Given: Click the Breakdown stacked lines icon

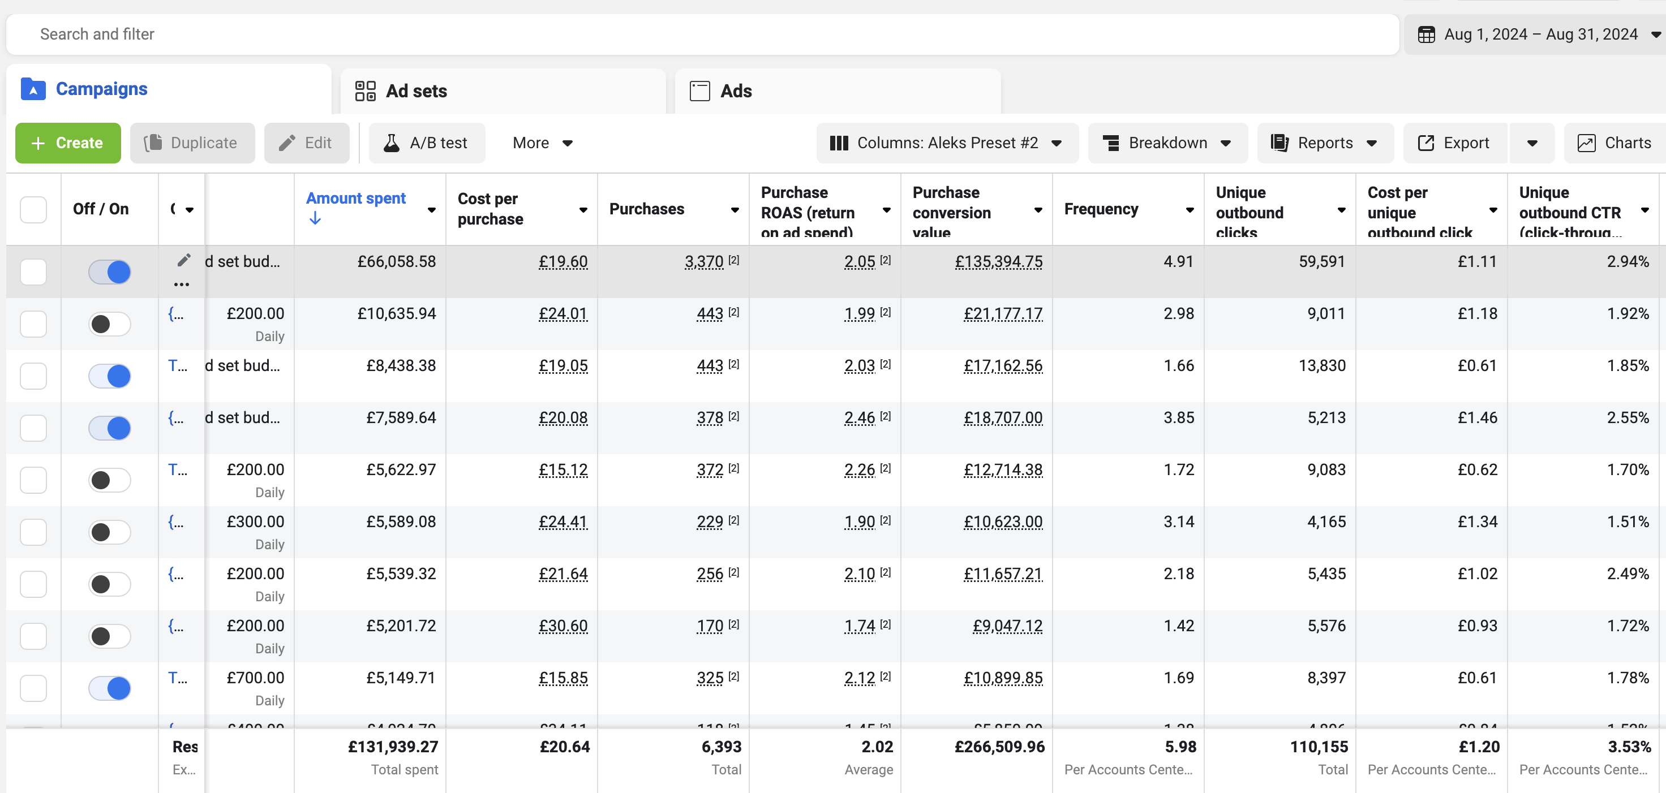Looking at the screenshot, I should coord(1110,143).
